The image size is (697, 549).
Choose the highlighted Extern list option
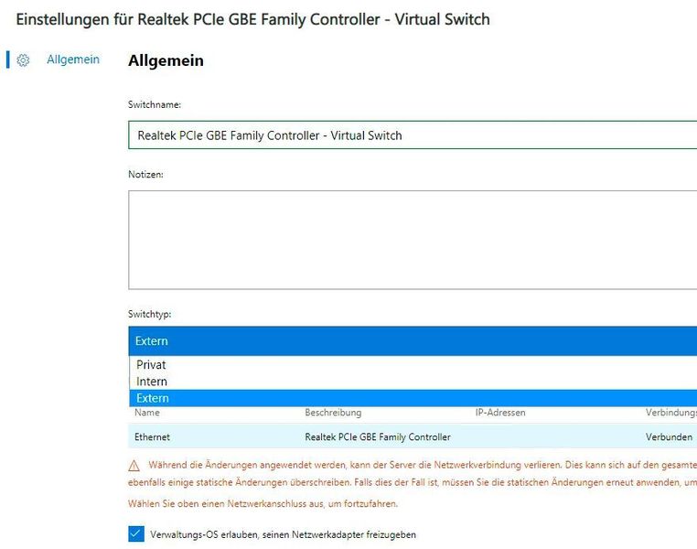[x=413, y=398]
